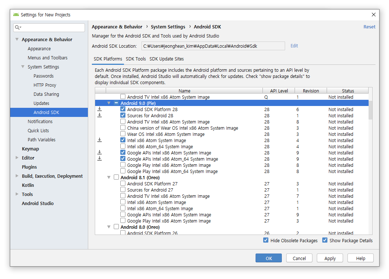Open the Kotlin settings

point(28,185)
